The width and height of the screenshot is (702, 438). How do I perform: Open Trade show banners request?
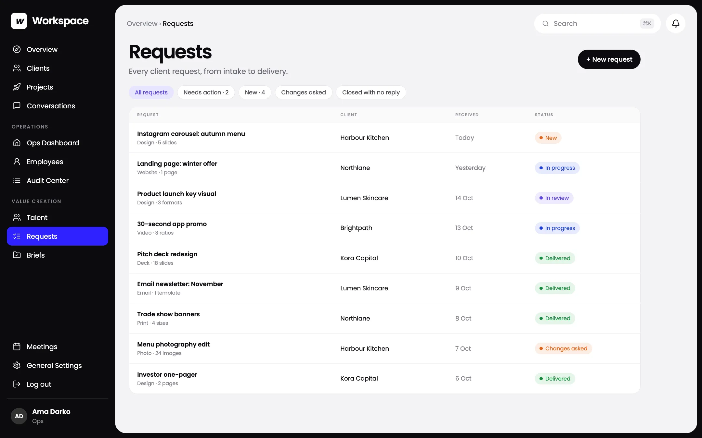pos(384,318)
